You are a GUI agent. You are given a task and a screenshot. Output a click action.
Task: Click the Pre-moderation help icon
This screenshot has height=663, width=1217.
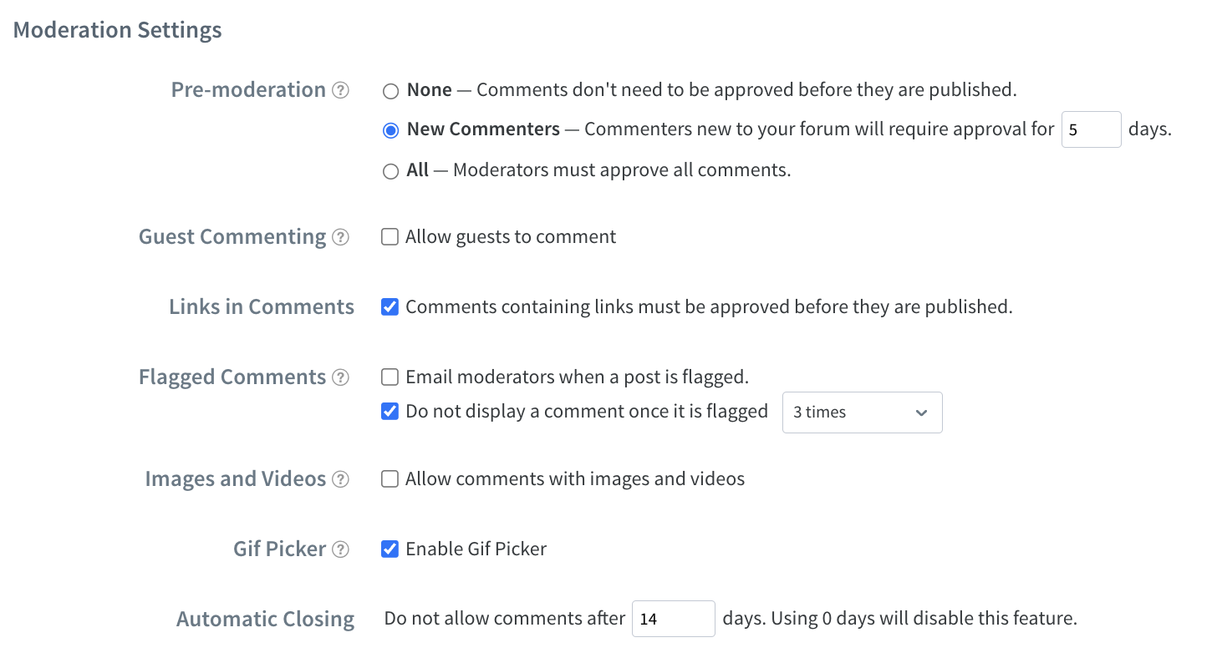[x=340, y=90]
